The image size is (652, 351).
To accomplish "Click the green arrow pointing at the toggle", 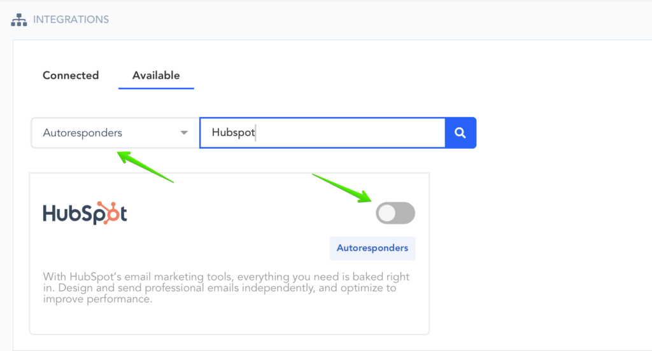I will coord(343,188).
